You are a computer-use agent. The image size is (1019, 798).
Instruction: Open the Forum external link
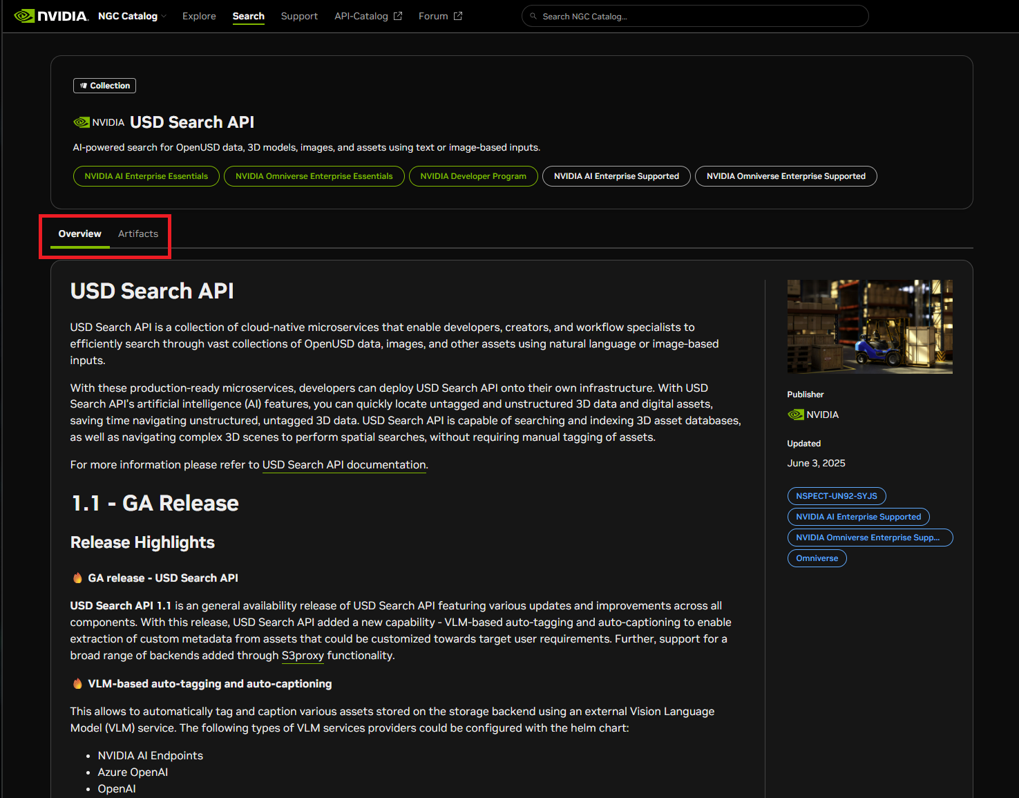pos(440,16)
